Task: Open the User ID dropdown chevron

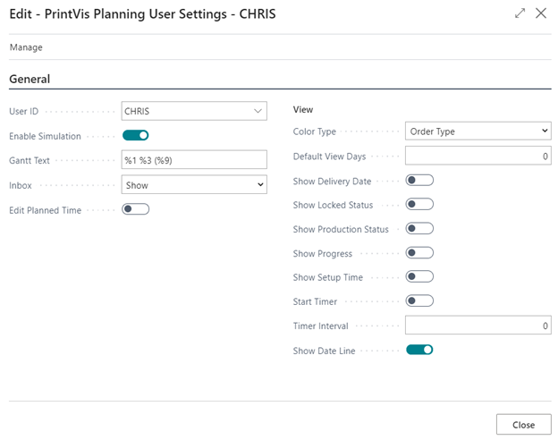Action: click(x=258, y=111)
